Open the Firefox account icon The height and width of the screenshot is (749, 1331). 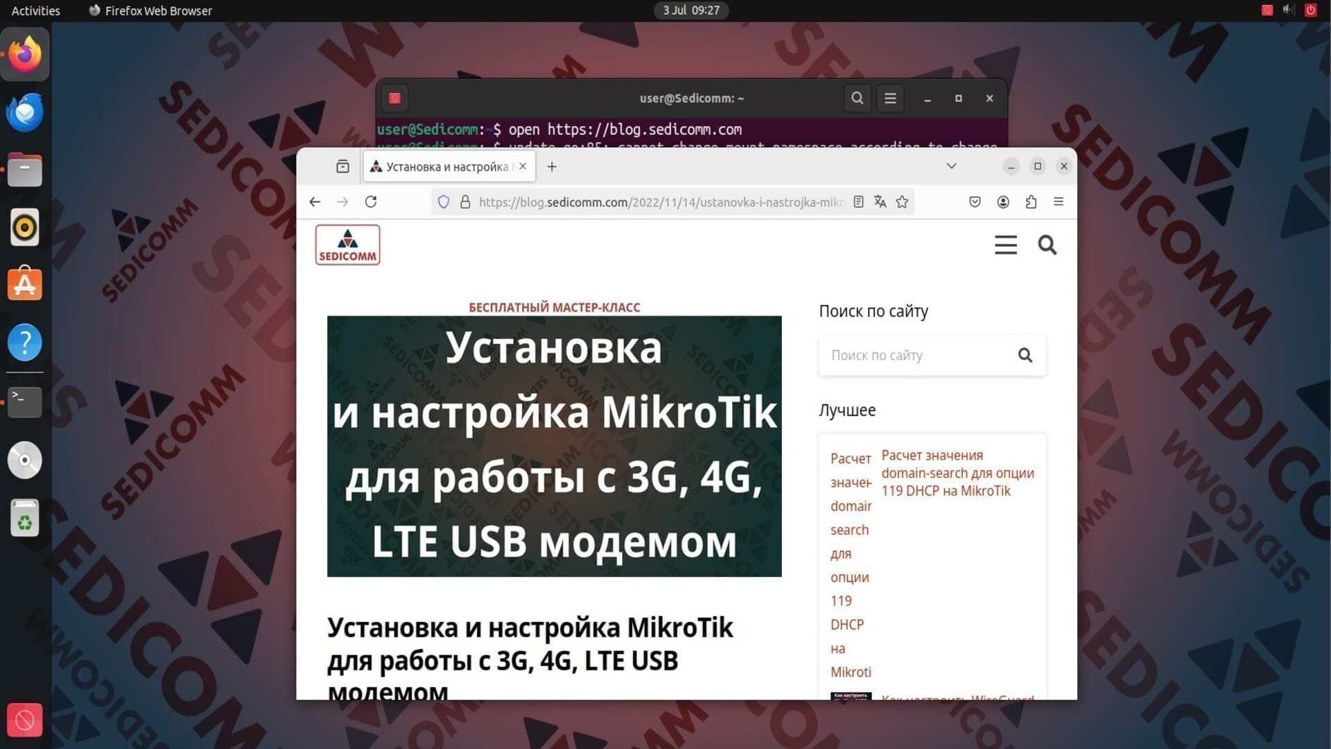point(1003,202)
